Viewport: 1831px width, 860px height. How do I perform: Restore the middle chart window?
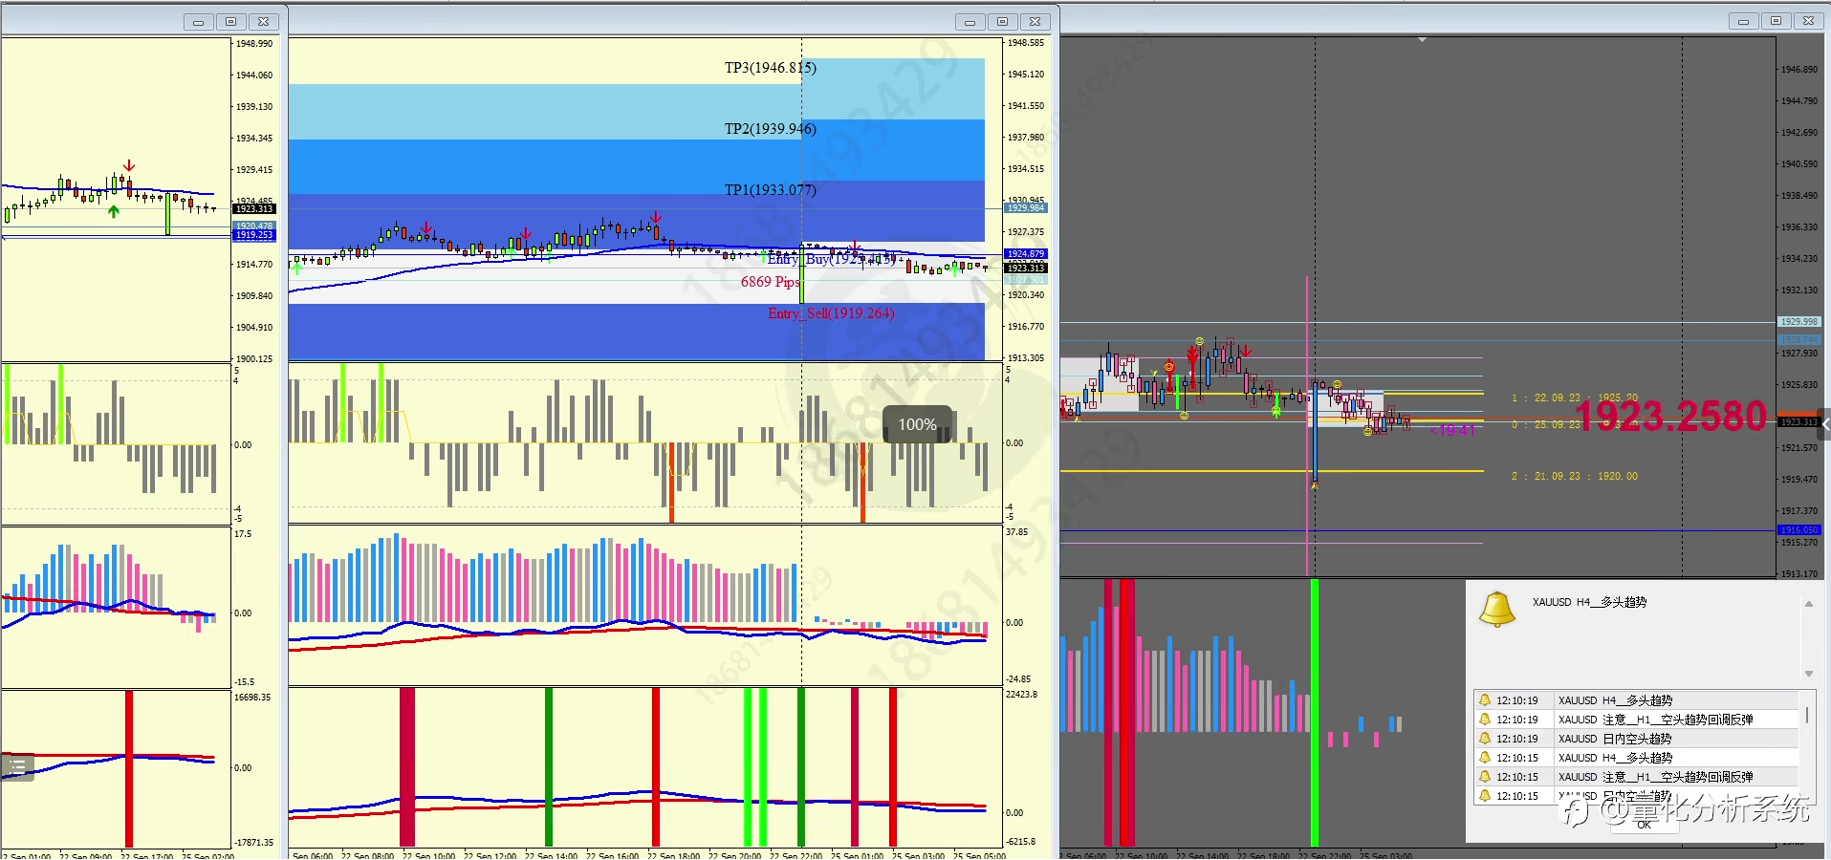(1002, 21)
